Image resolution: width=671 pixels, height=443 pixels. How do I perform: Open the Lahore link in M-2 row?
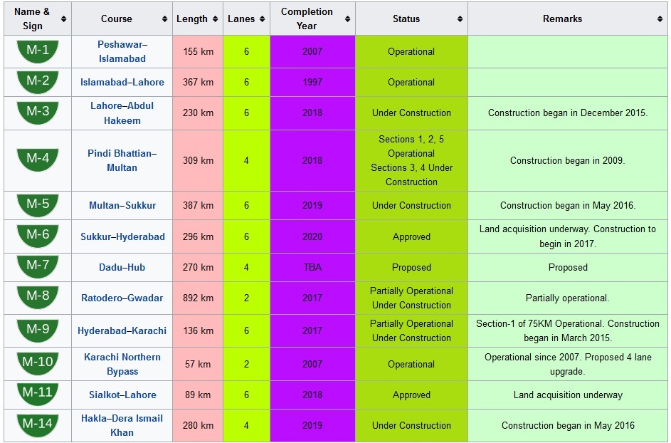(x=148, y=82)
